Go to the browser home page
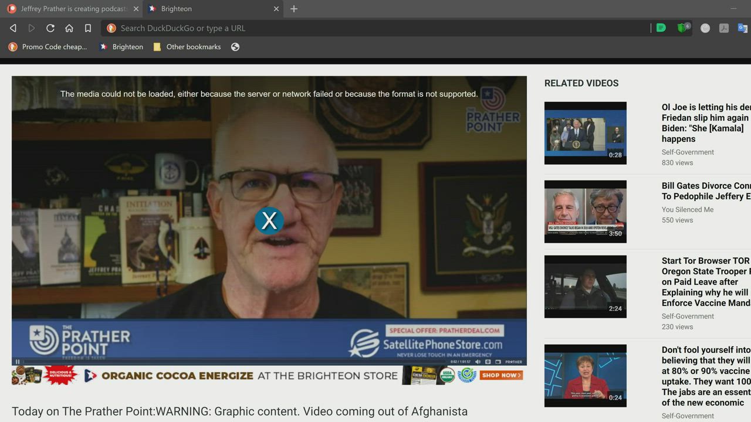The image size is (751, 422). point(69,28)
